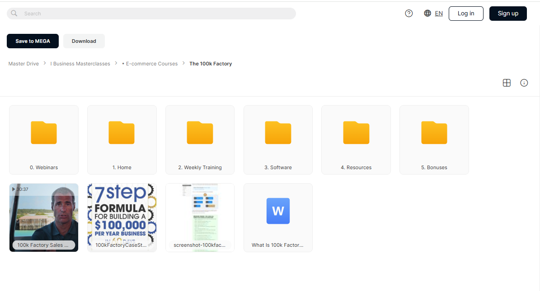Image resolution: width=540 pixels, height=291 pixels.
Task: Click Save to MEGA button
Action: [33, 41]
